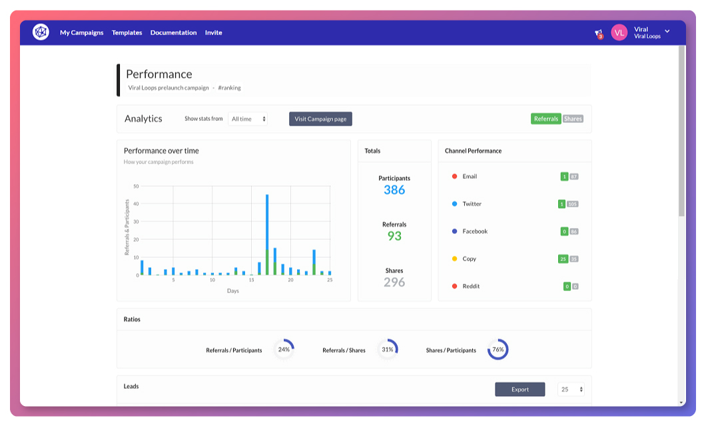The height and width of the screenshot is (426, 706).
Task: Click the page vertical scrollbar thumb
Action: (x=681, y=131)
